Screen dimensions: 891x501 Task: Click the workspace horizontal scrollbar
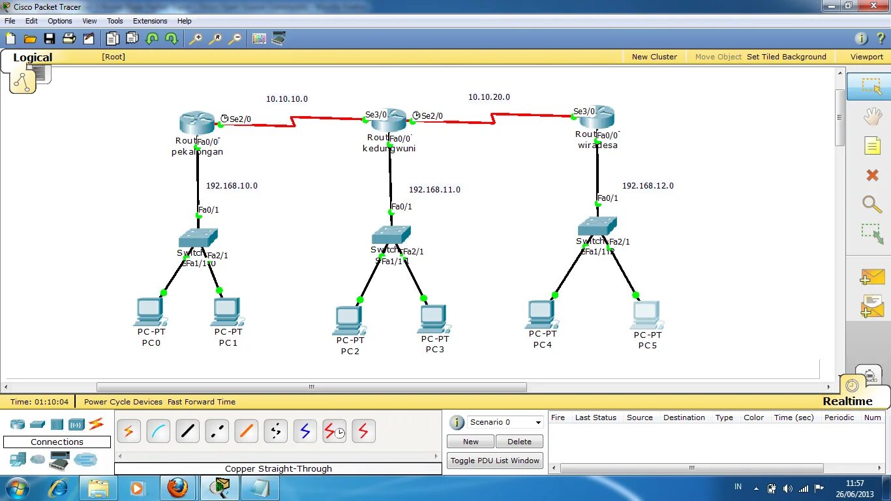[312, 387]
